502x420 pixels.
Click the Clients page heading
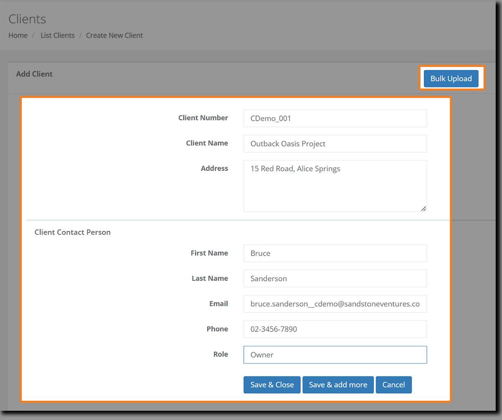click(27, 19)
